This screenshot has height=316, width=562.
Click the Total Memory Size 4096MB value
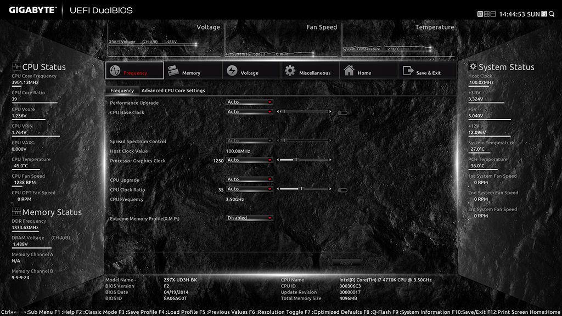pyautogui.click(x=349, y=298)
